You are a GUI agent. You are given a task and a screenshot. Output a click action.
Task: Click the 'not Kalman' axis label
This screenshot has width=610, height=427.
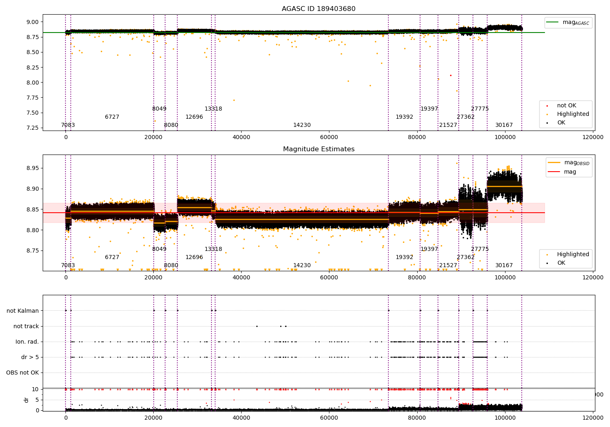point(23,311)
